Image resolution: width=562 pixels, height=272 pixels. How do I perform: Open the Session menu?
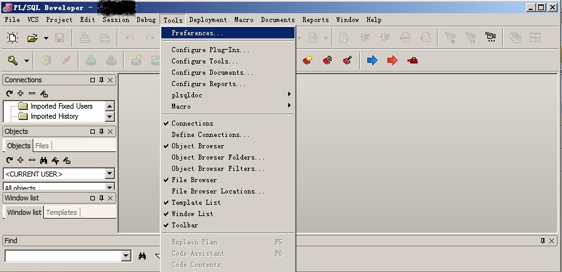pyautogui.click(x=116, y=19)
